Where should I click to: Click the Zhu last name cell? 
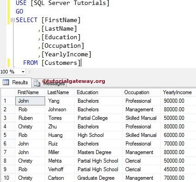(x=60, y=127)
